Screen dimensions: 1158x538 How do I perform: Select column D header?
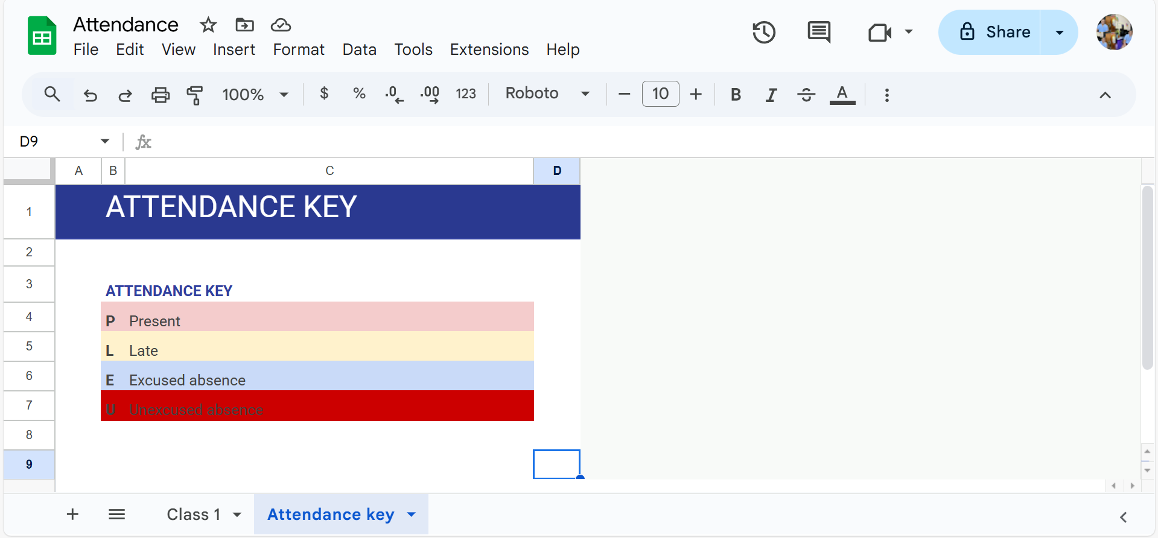coord(557,171)
